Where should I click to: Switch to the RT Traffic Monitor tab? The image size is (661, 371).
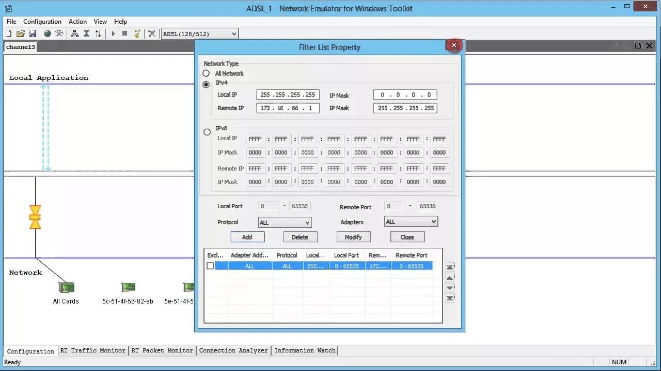[93, 350]
